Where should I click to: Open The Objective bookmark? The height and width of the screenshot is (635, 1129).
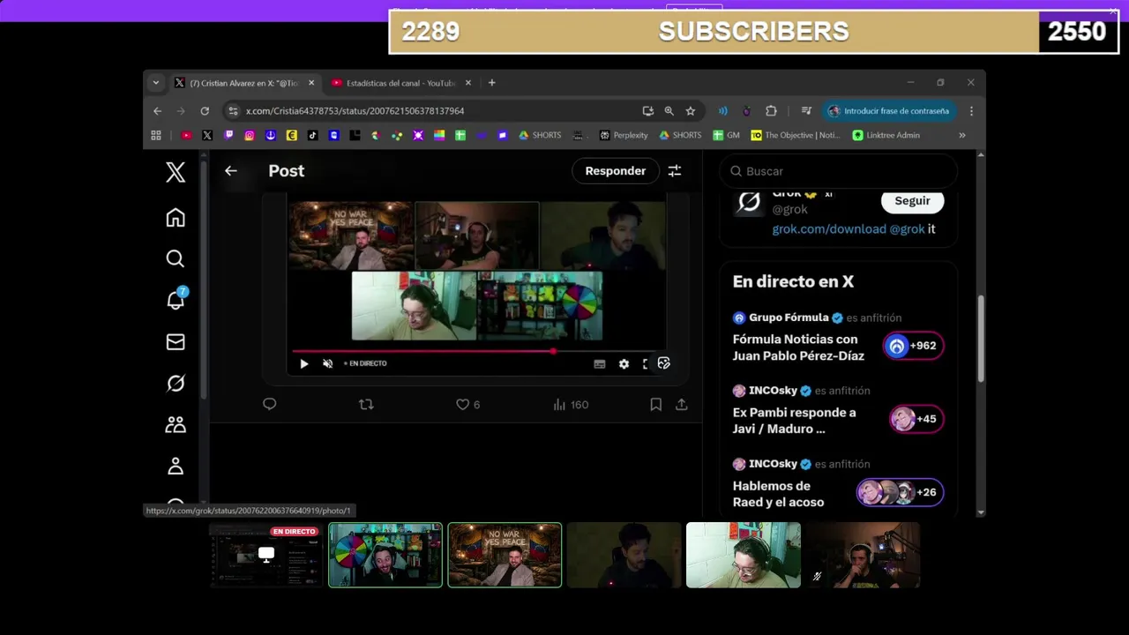796,135
